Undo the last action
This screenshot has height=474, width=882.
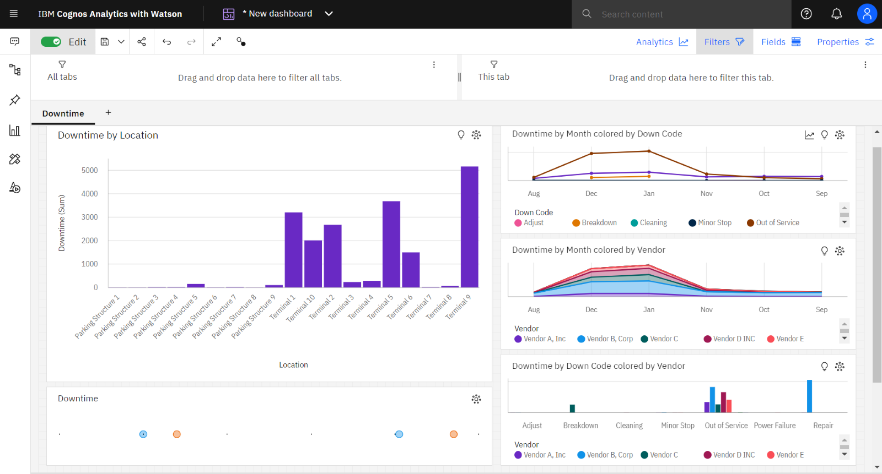(167, 42)
